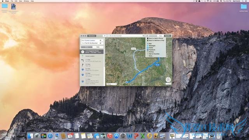The image size is (249, 140).
Task: Open Notes from the dock
Action: pyautogui.click(x=83, y=136)
